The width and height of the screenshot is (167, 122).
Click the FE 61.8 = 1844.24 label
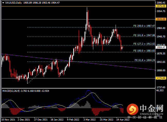click(x=145, y=60)
